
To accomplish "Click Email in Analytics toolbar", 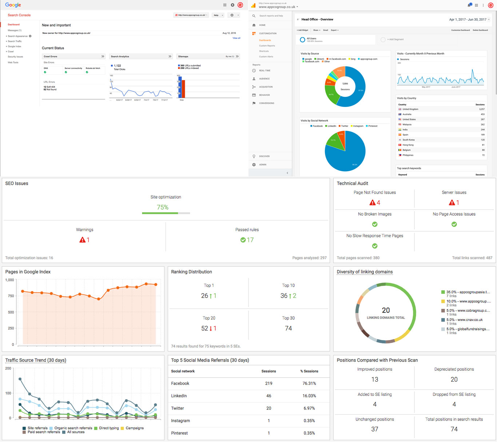I will click(x=326, y=30).
